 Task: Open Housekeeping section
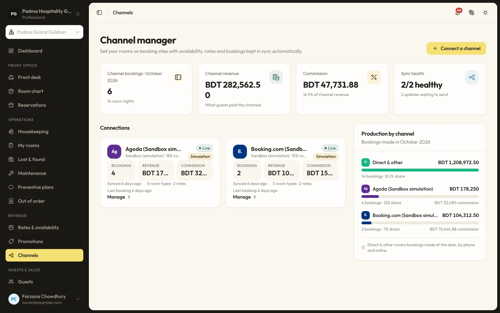44,131
